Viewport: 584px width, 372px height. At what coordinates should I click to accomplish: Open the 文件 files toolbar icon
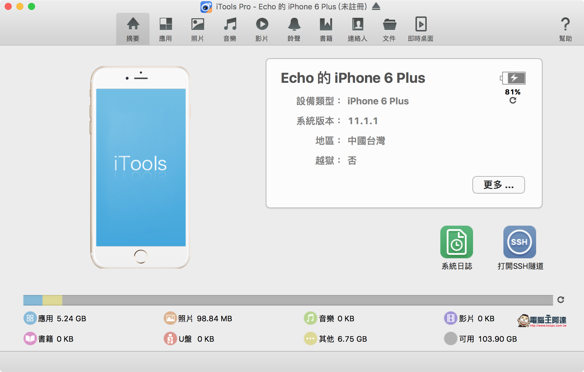[x=390, y=29]
